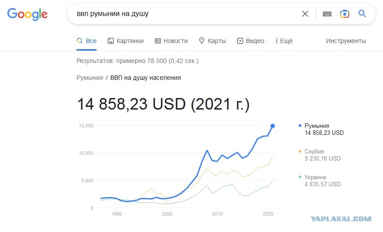Switch to the Новости tab

click(x=171, y=41)
